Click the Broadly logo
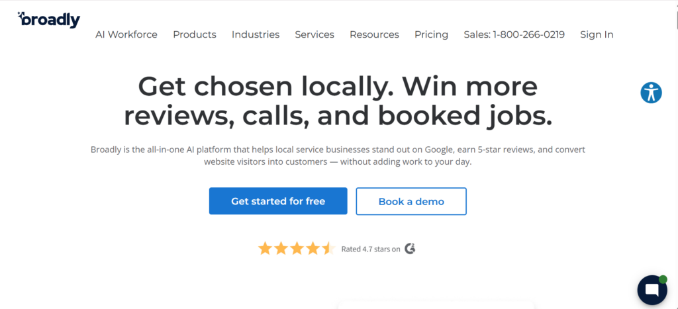The height and width of the screenshot is (309, 678). point(49,19)
